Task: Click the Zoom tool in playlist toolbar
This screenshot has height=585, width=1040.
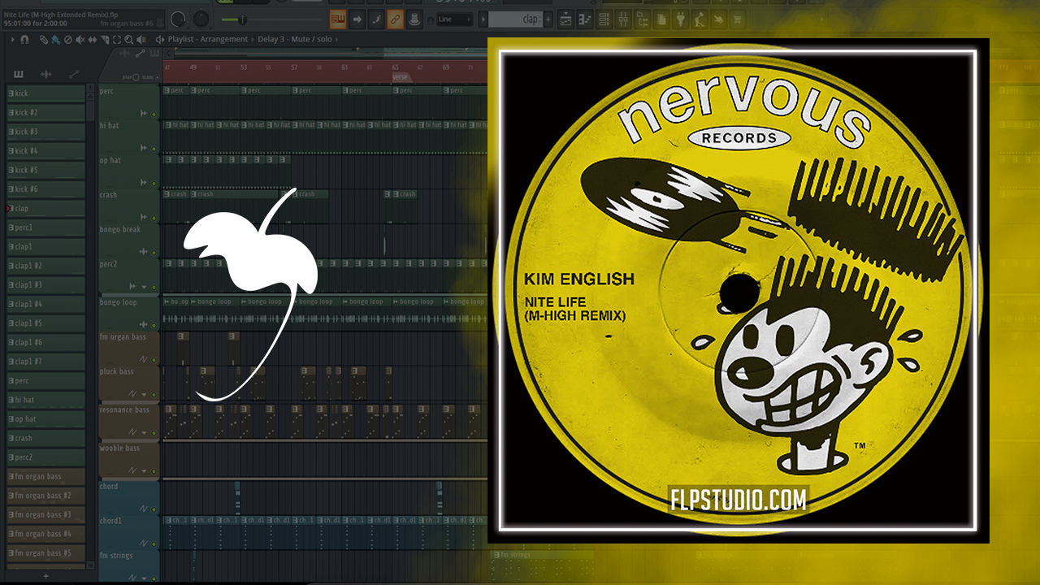Action: 129,39
